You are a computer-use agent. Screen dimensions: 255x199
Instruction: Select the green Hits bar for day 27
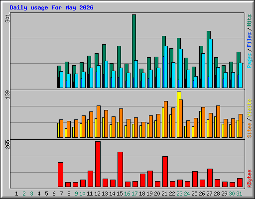209,35
